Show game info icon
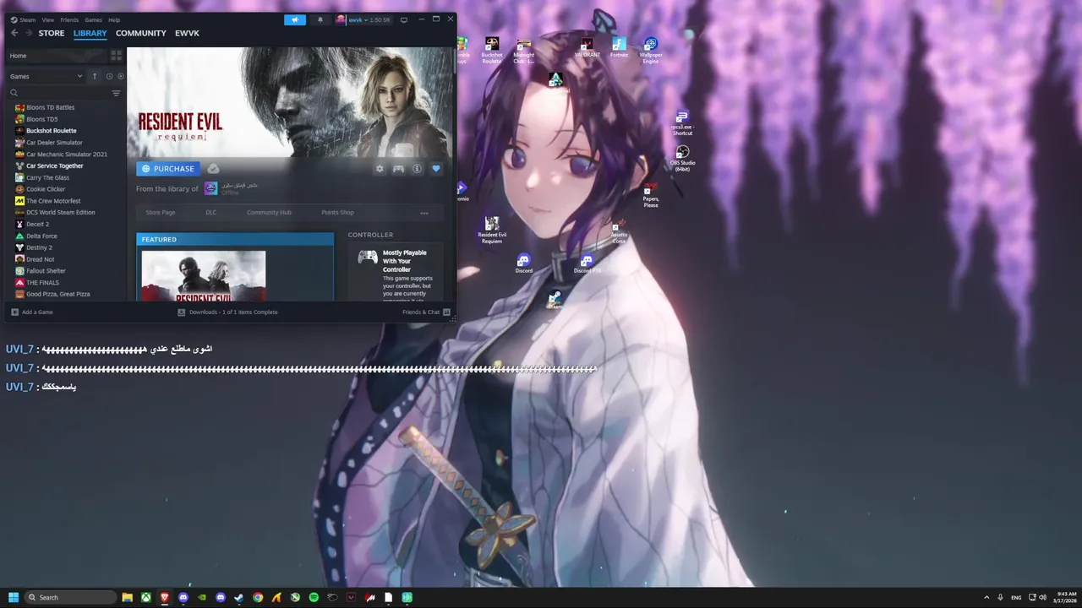1082x608 pixels. pyautogui.click(x=417, y=169)
